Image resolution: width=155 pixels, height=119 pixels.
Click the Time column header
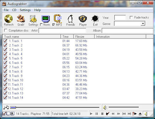pos(67,37)
